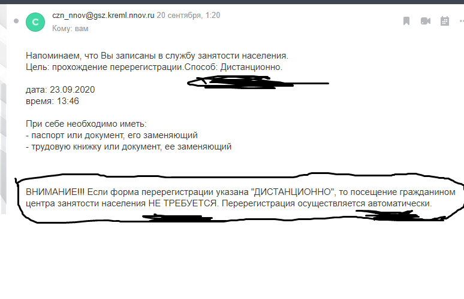This screenshot has height=299, width=464.
Task: Open sender address czn_nnov@gsz.kreml.nnov.ru
Action: (103, 16)
